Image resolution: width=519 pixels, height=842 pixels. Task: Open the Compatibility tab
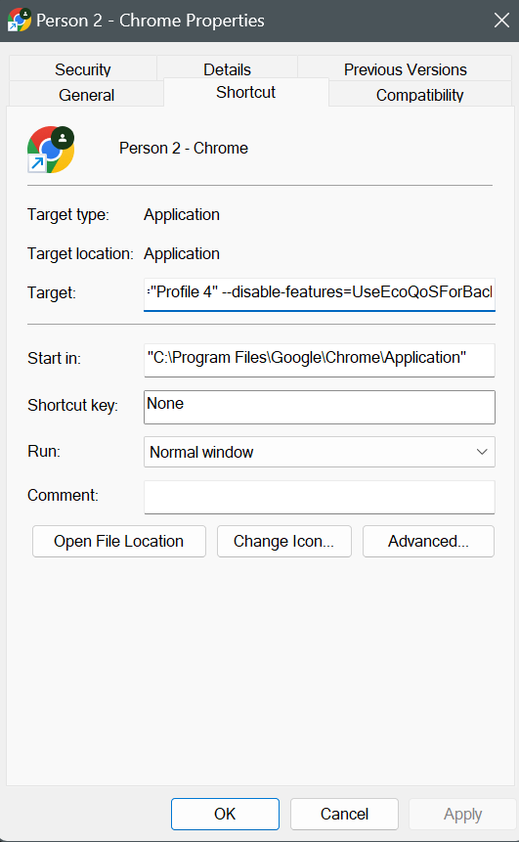coord(419,95)
